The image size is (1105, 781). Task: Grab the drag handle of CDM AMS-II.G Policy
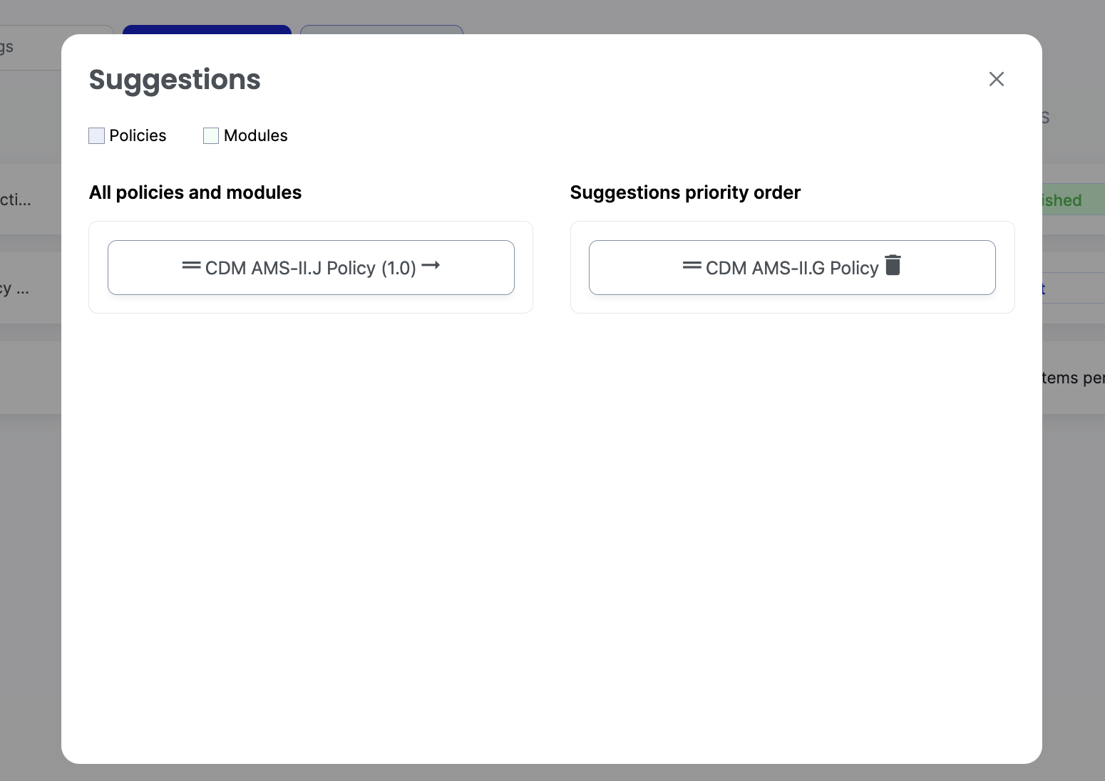692,266
